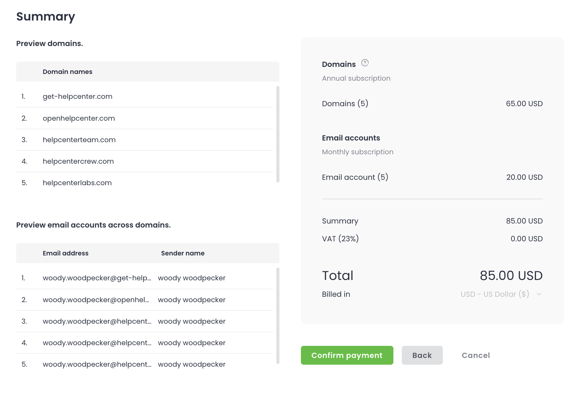581x404 pixels.
Task: Click the currency dropdown chevron arrow
Action: [539, 294]
